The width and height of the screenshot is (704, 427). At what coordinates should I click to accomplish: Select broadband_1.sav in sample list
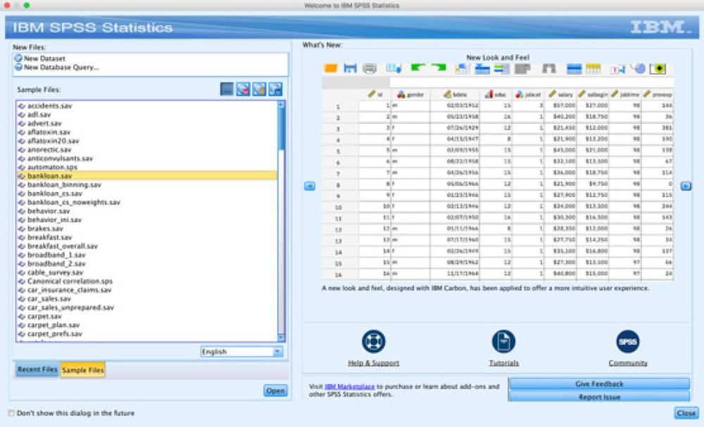[x=147, y=255]
